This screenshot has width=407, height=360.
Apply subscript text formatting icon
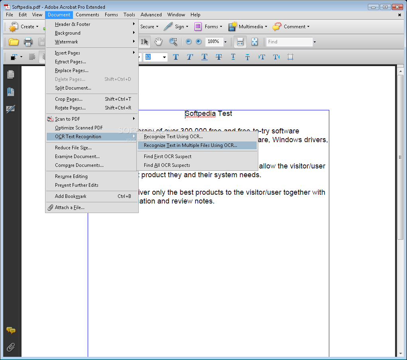tap(248, 57)
